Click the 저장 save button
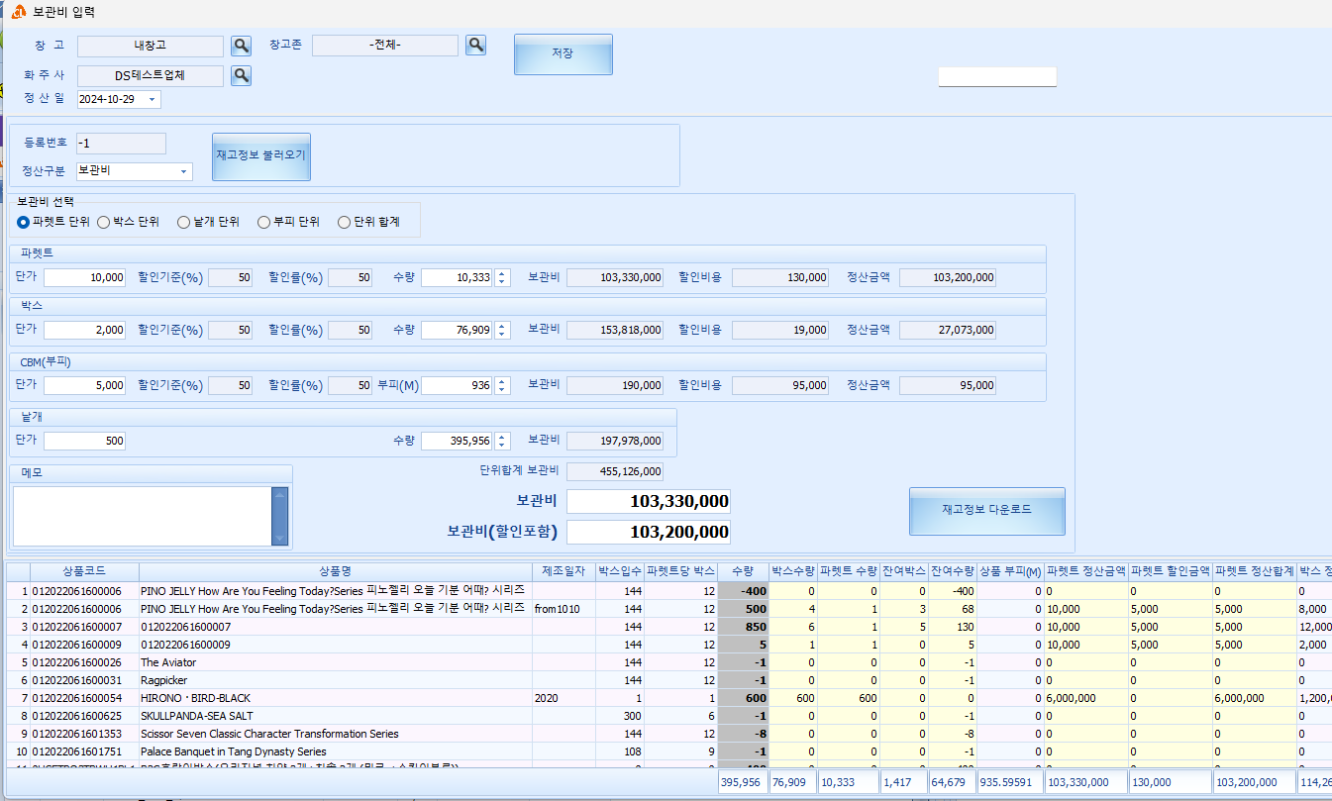This screenshot has height=801, width=1332. click(563, 53)
